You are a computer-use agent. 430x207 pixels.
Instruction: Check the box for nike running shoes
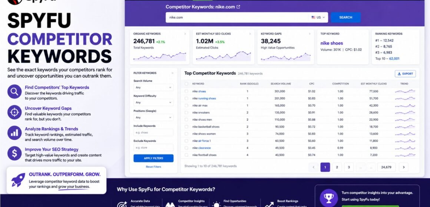click(x=186, y=98)
